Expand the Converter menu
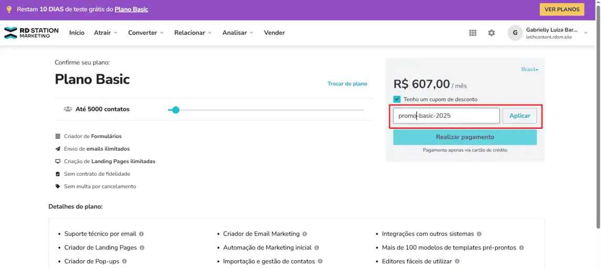 point(145,33)
